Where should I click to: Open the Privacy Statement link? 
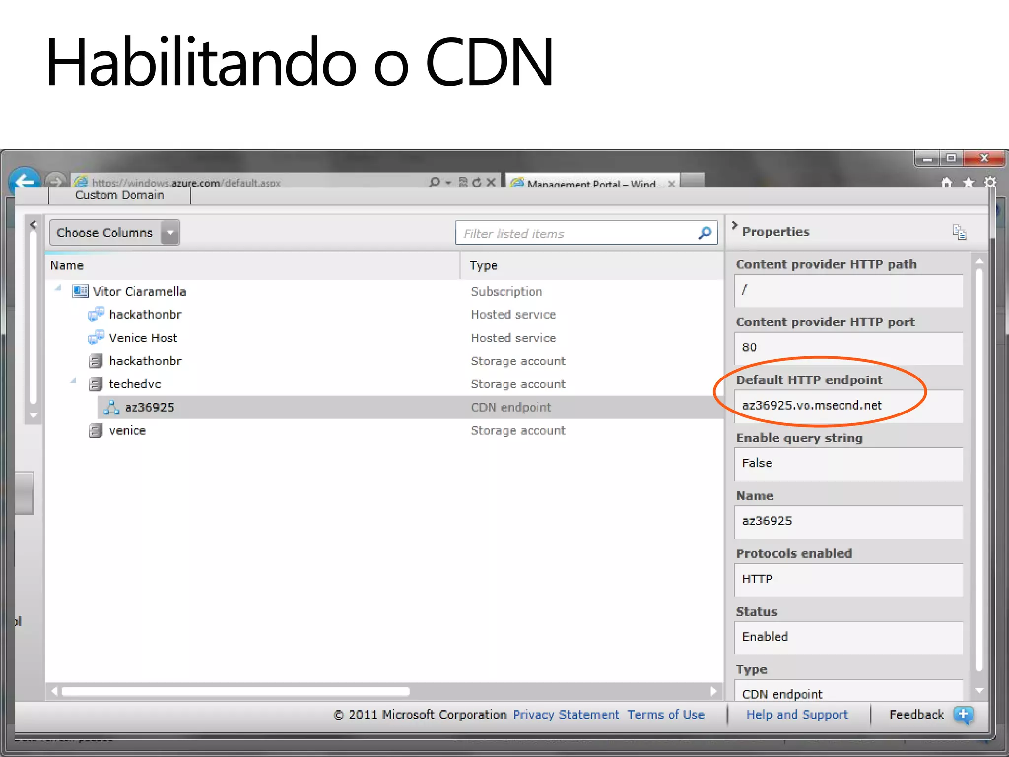pos(566,715)
